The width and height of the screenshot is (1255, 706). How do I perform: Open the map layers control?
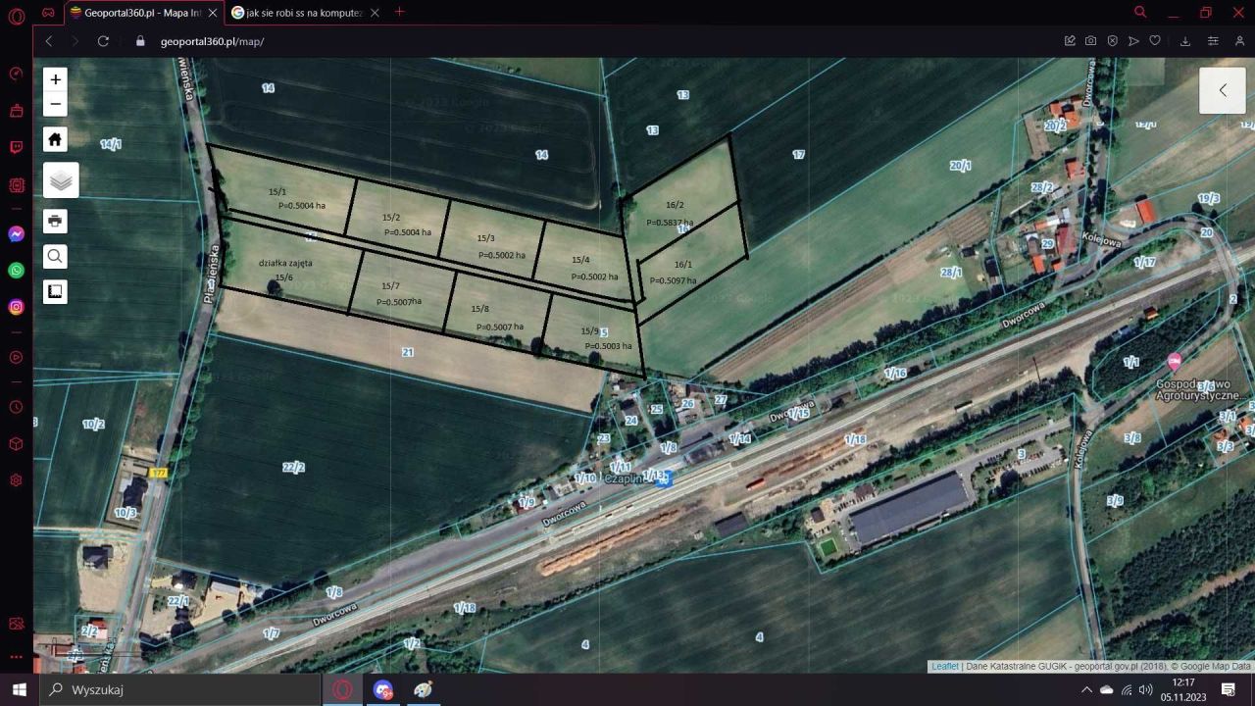pyautogui.click(x=61, y=180)
